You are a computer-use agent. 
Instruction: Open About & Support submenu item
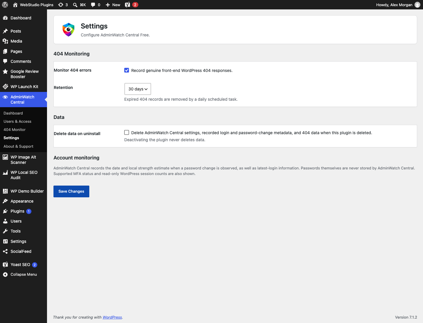tap(19, 146)
